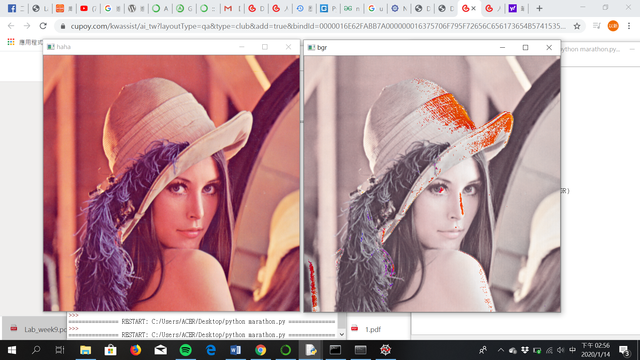
Task: Minimize the Chrome browser window
Action: (x=583, y=7)
